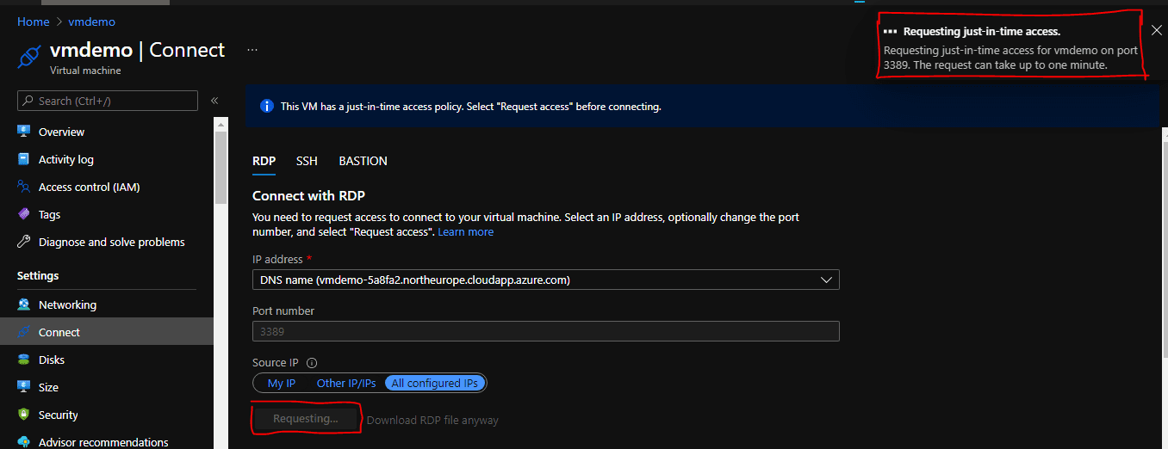This screenshot has height=449, width=1168.
Task: Click the Port number field showing 3389
Action: click(546, 331)
